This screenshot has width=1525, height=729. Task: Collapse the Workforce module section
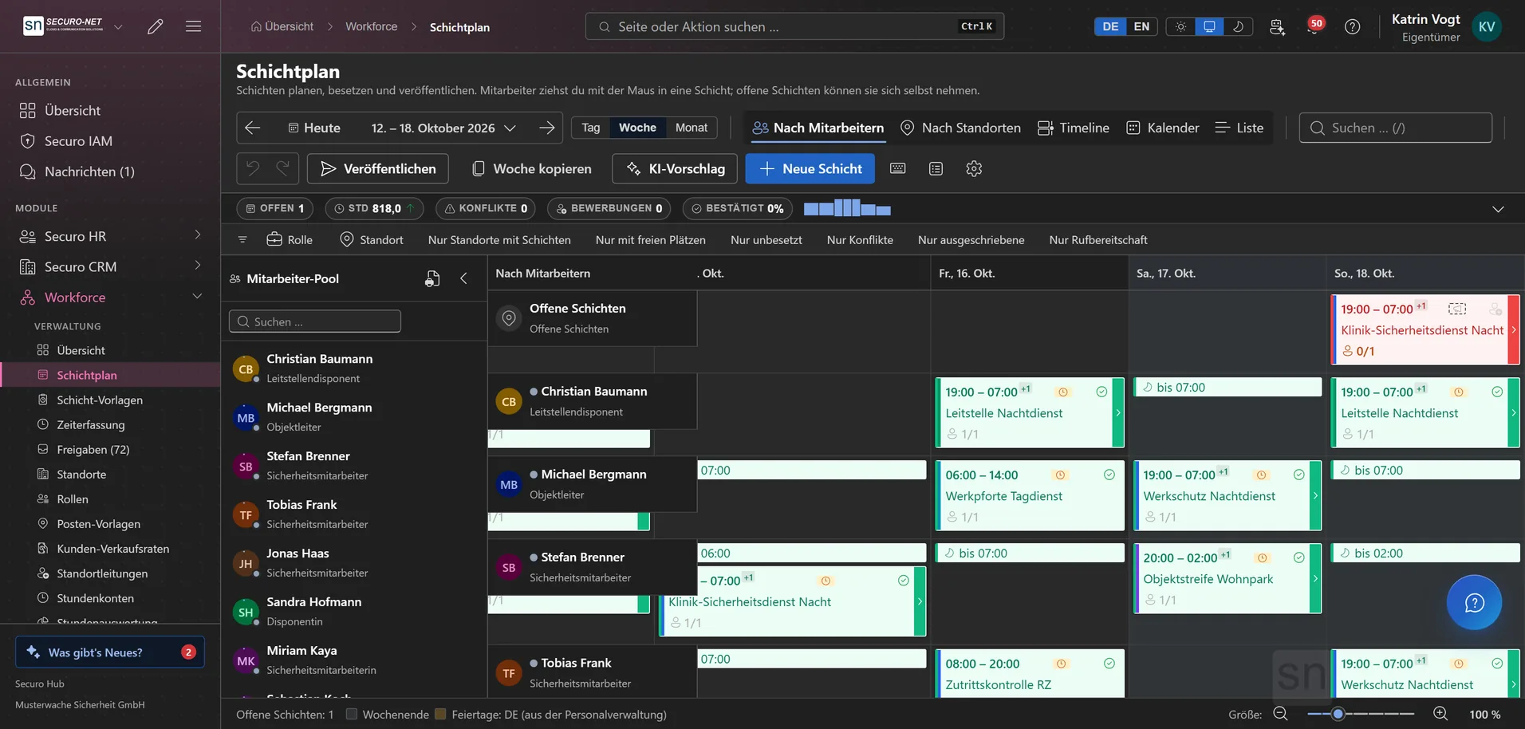coord(110,297)
